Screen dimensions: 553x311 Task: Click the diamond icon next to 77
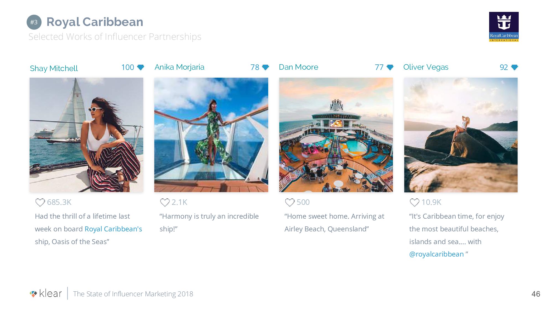[x=390, y=67]
